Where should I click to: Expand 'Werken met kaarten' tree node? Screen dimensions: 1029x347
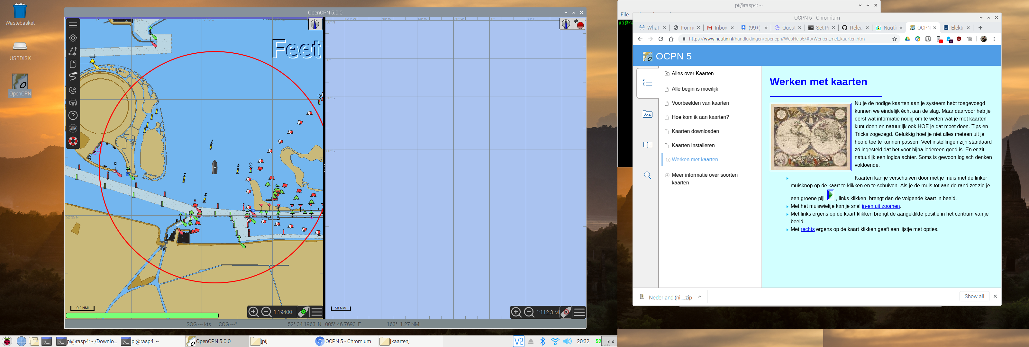point(668,160)
